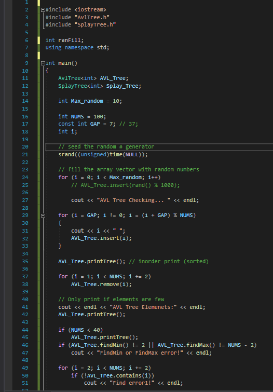Click 'AVL_Tree.remove(i);' statement

[101, 284]
